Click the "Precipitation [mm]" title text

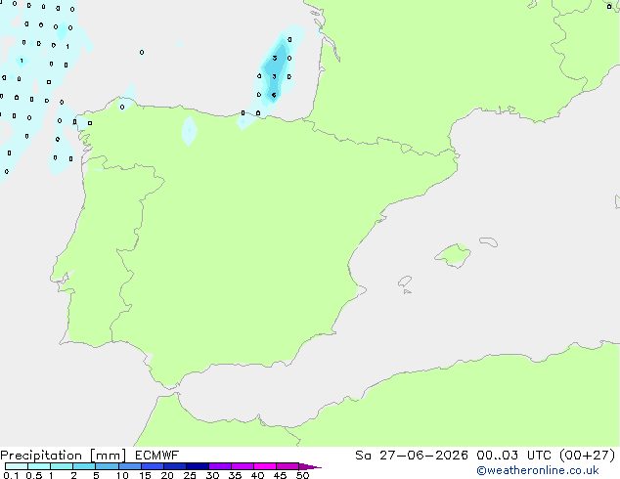[63, 456]
